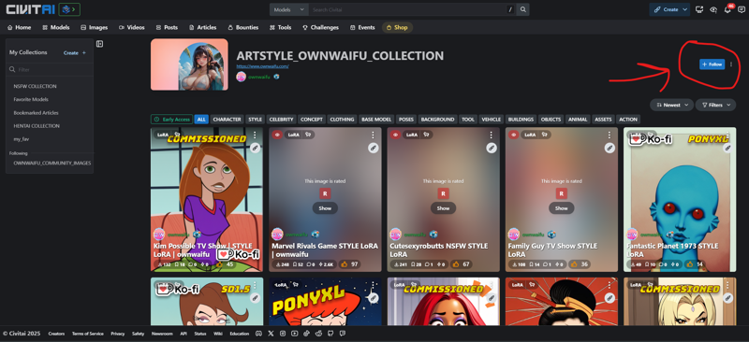Screen dimensions: 749x342
Task: Reveal the rated Family Guy image
Action: (561, 208)
